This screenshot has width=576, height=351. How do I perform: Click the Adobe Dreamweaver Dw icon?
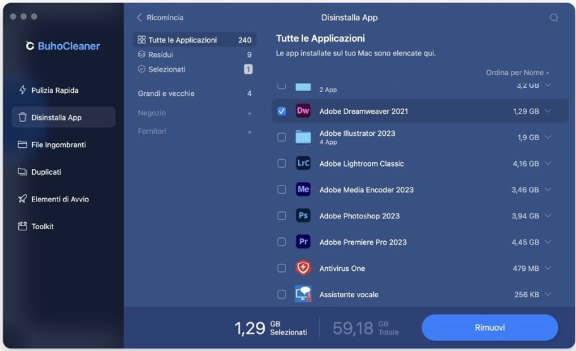pyautogui.click(x=303, y=111)
